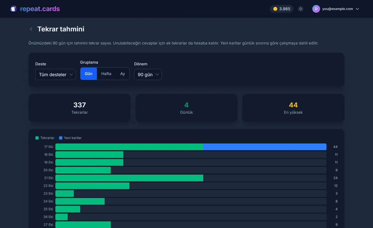
Task: Open the Tüm desteler deck dropdown
Action: coord(55,75)
